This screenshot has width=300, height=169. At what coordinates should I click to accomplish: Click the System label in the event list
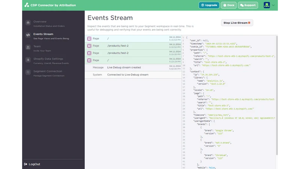97,75
